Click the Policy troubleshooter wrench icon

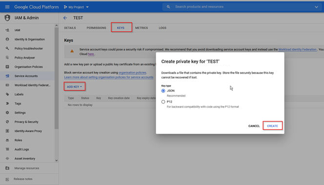(7, 48)
